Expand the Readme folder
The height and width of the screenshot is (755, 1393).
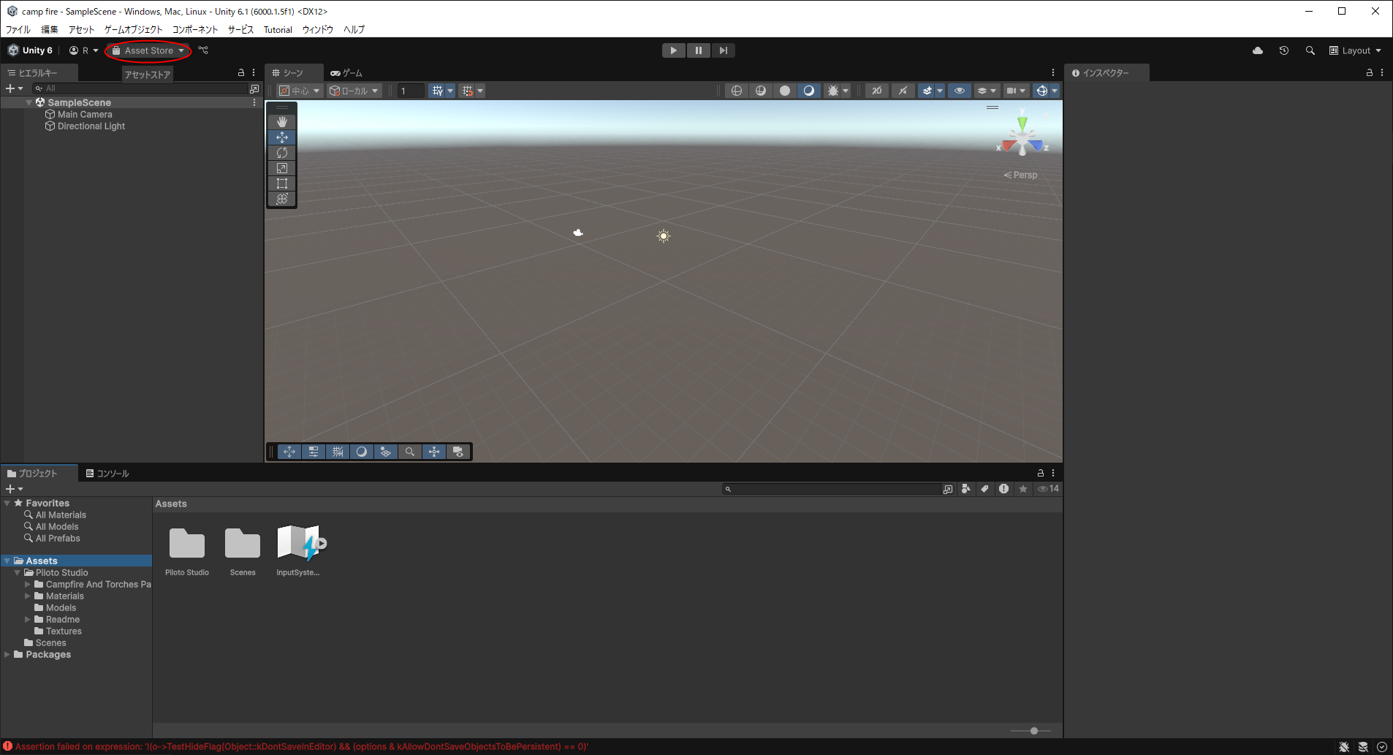28,620
